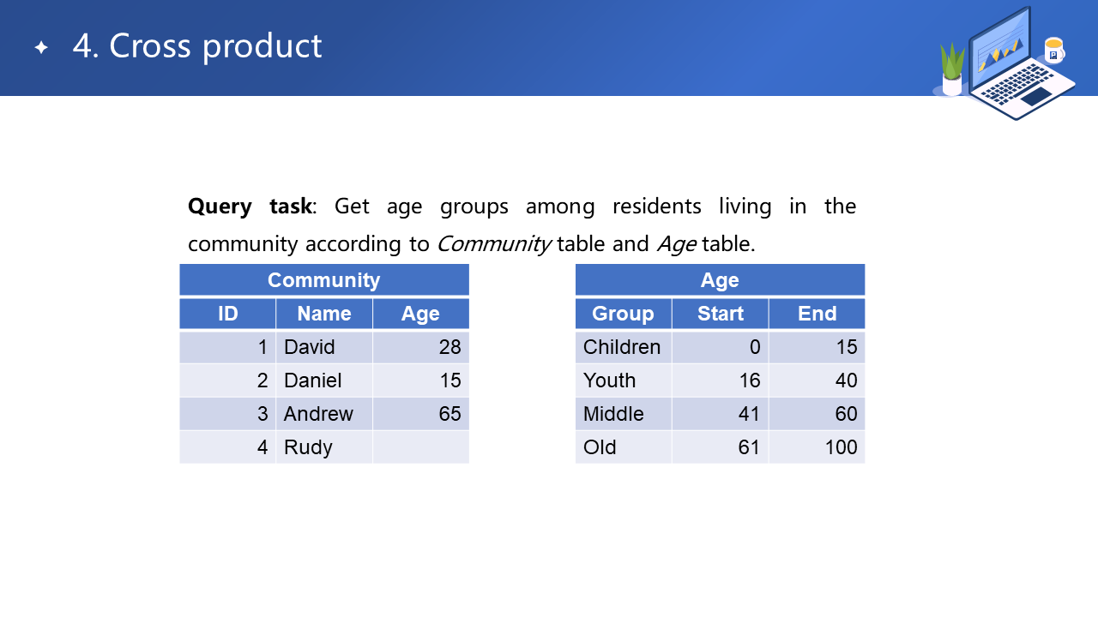This screenshot has height=617, width=1098.
Task: Click the Start column header
Action: point(720,314)
